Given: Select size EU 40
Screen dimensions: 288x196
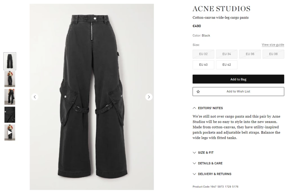Looking at the screenshot, I should pyautogui.click(x=203, y=65).
